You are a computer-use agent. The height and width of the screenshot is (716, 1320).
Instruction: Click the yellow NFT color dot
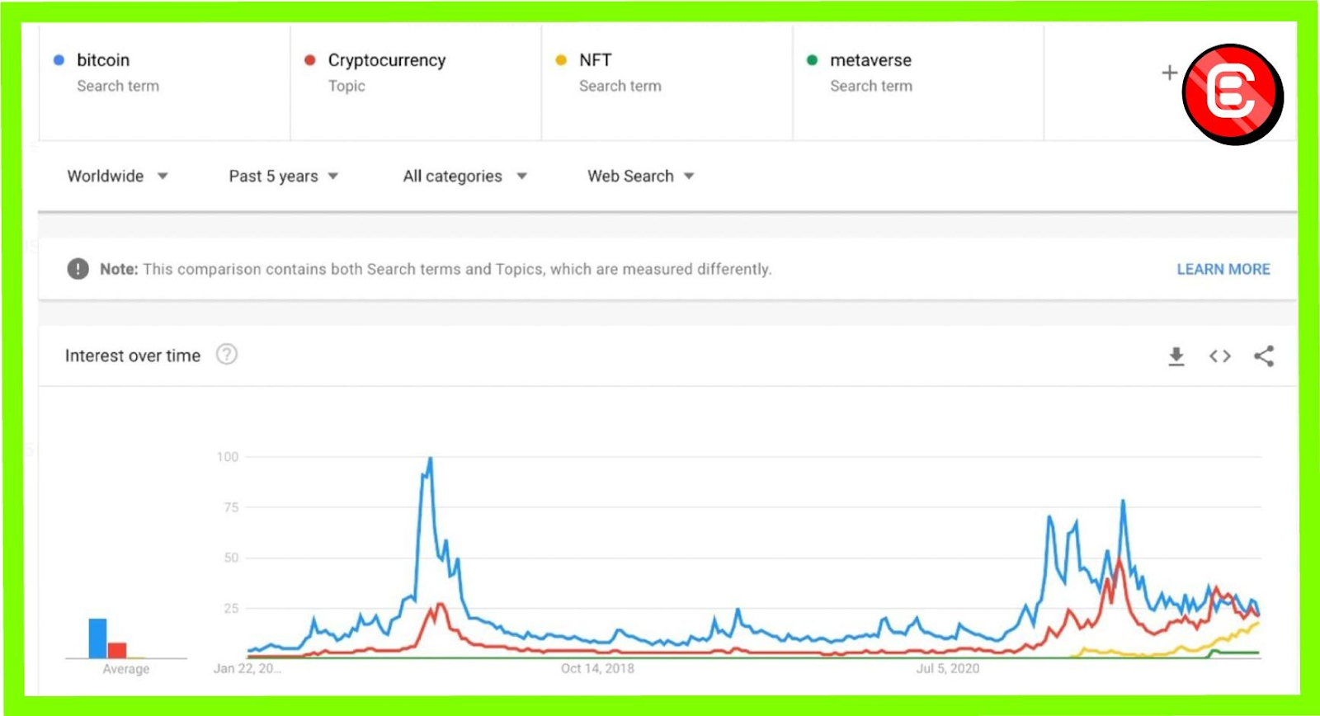coord(561,60)
